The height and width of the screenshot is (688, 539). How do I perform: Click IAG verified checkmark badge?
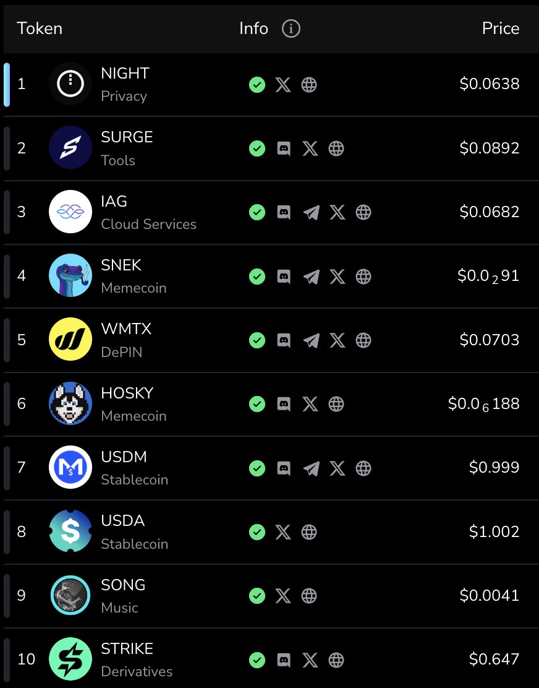(x=257, y=212)
